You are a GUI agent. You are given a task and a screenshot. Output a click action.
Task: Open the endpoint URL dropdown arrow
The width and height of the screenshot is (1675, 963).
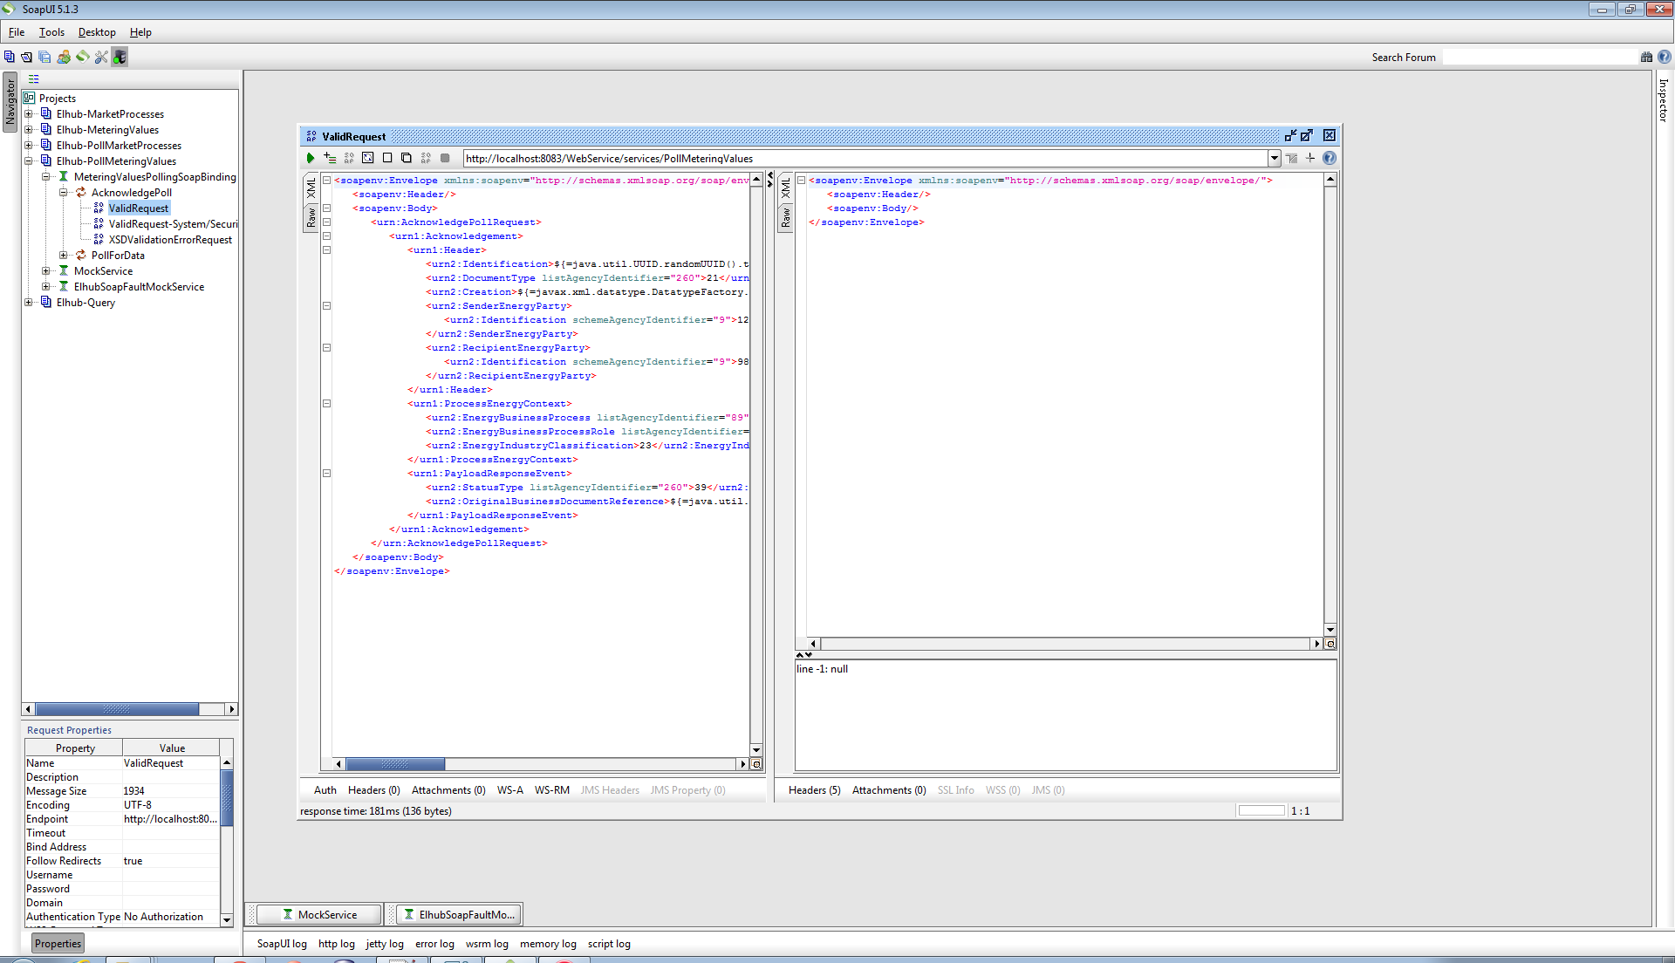coord(1275,159)
